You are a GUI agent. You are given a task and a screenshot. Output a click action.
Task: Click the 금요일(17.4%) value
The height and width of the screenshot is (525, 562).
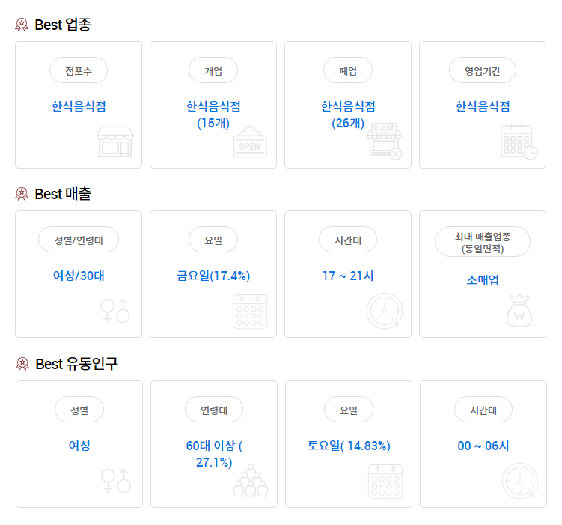click(213, 276)
